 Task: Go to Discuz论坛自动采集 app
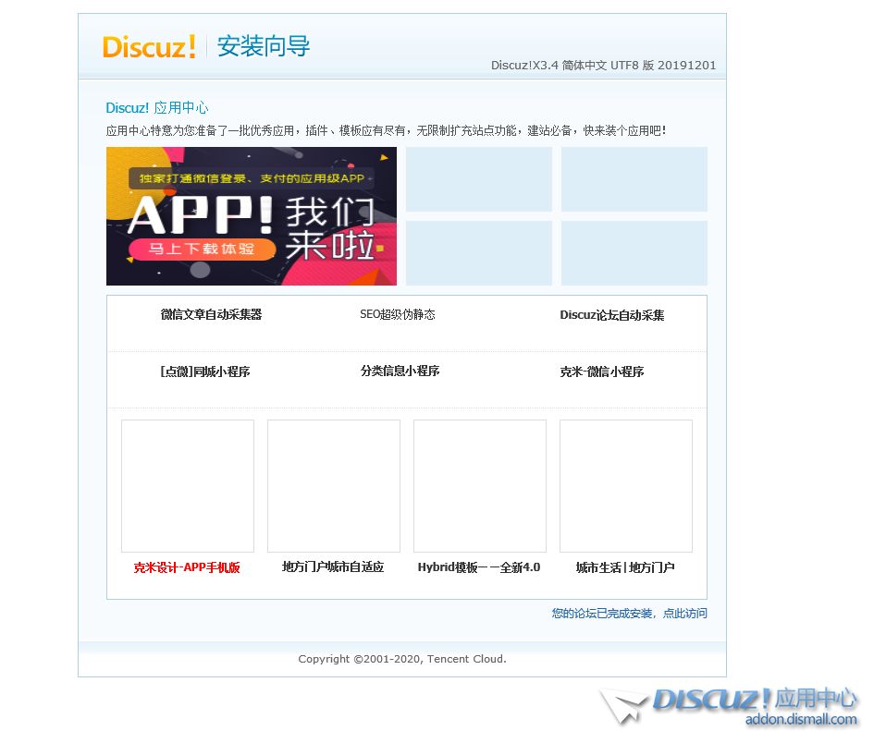point(612,315)
